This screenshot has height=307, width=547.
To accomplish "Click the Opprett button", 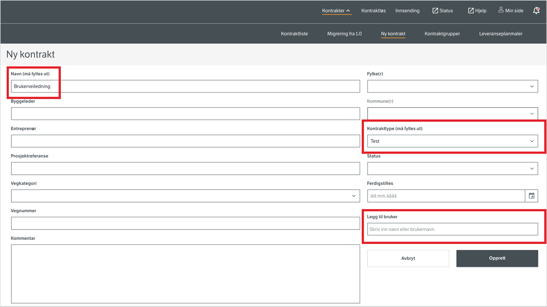I will (497, 258).
